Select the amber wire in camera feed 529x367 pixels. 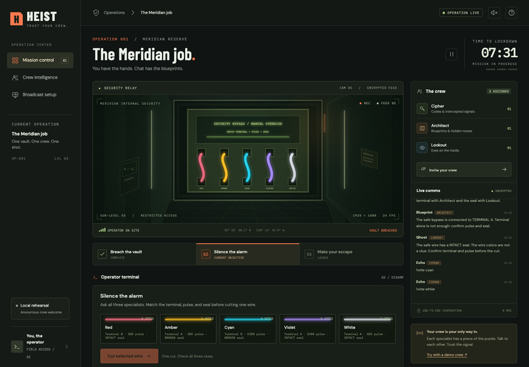[x=224, y=168]
